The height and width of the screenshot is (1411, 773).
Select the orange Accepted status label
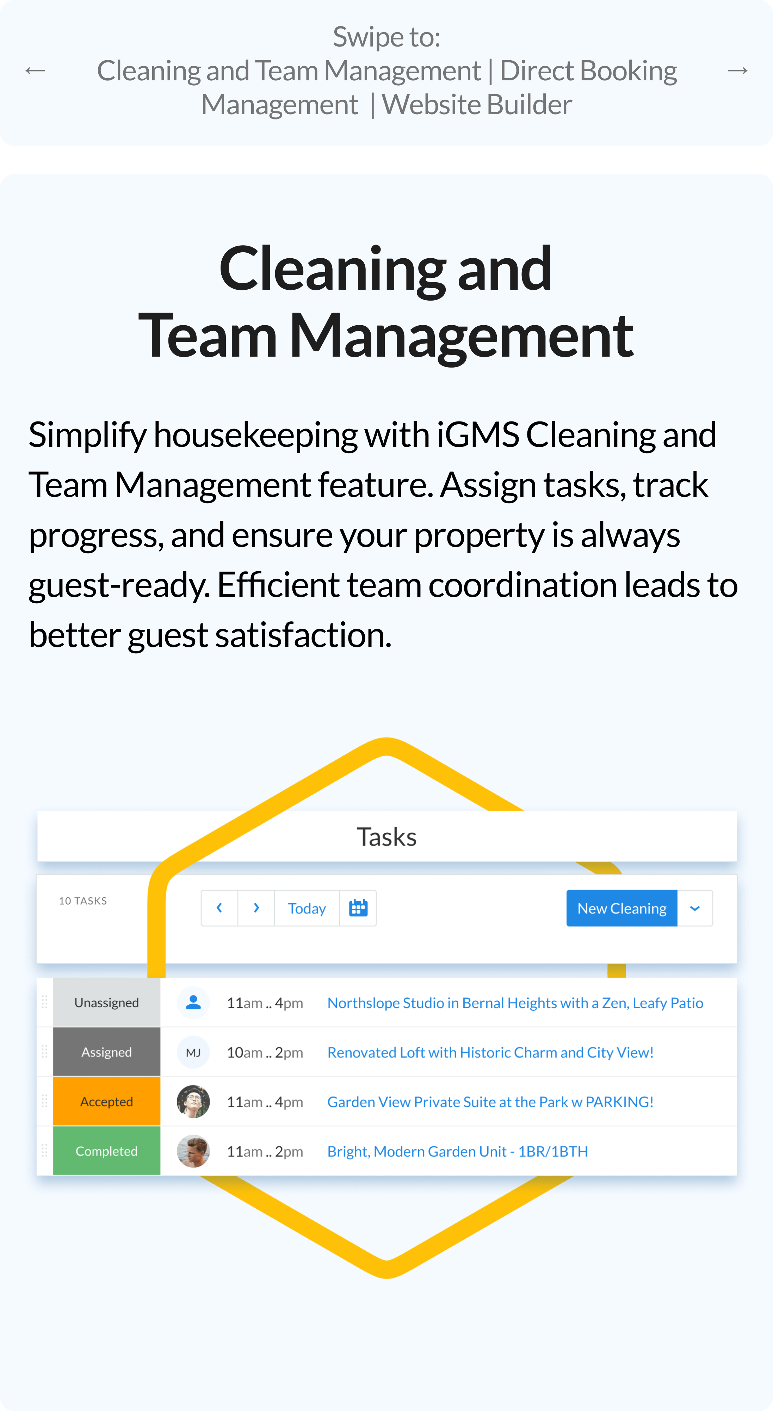pos(107,1101)
